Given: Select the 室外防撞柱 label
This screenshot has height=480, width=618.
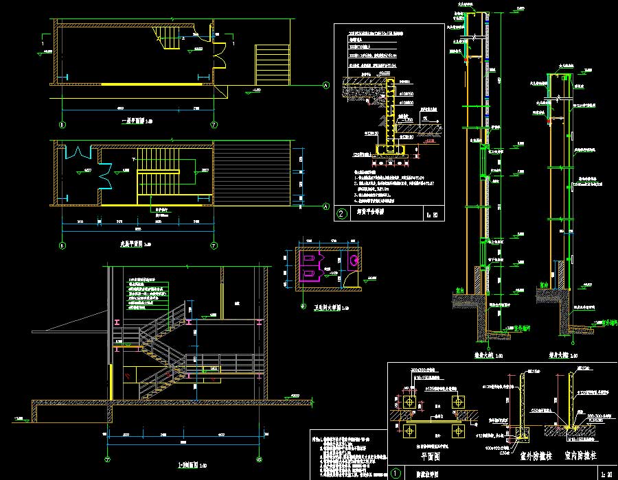Looking at the screenshot, I should (536, 457).
